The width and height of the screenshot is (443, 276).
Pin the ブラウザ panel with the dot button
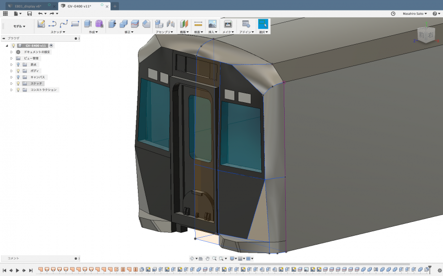click(76, 38)
